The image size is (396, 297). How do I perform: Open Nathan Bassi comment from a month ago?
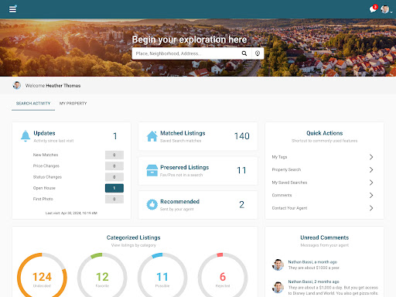click(314, 265)
